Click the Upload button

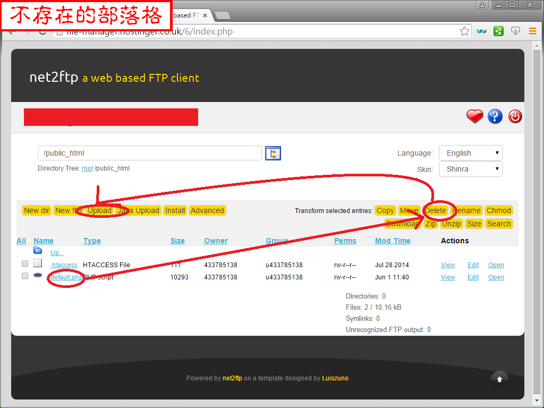[x=99, y=210]
